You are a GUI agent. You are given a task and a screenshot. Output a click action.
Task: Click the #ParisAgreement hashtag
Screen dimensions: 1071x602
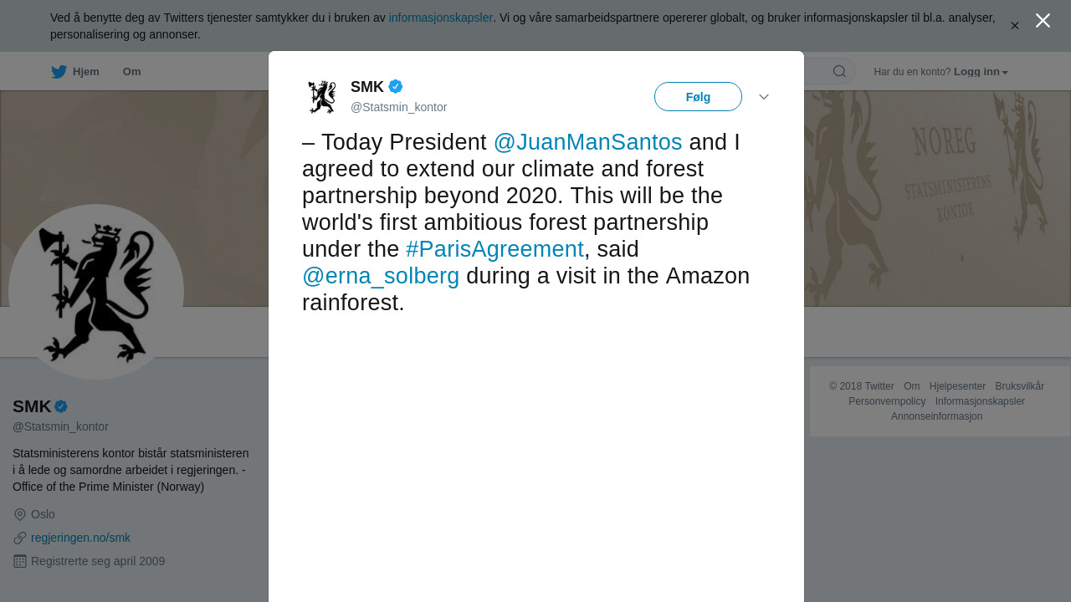(x=495, y=249)
